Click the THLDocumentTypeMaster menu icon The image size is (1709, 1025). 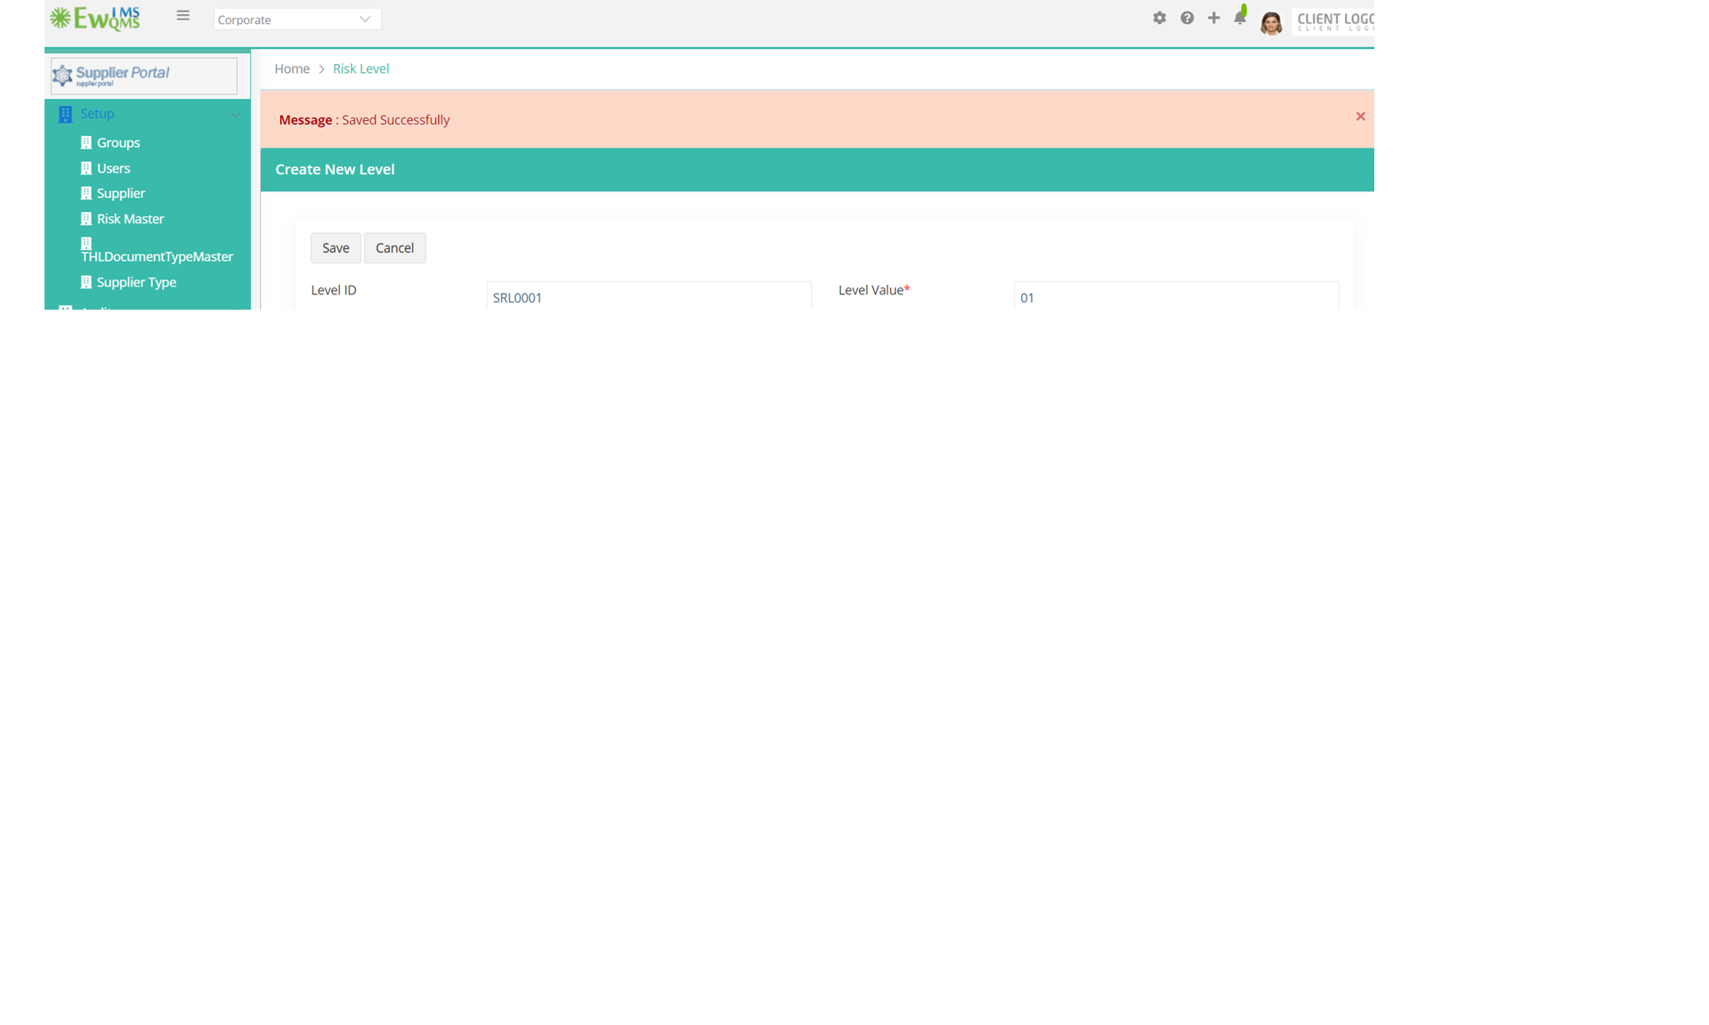tap(86, 243)
